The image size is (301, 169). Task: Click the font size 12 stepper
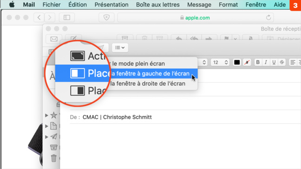226,62
